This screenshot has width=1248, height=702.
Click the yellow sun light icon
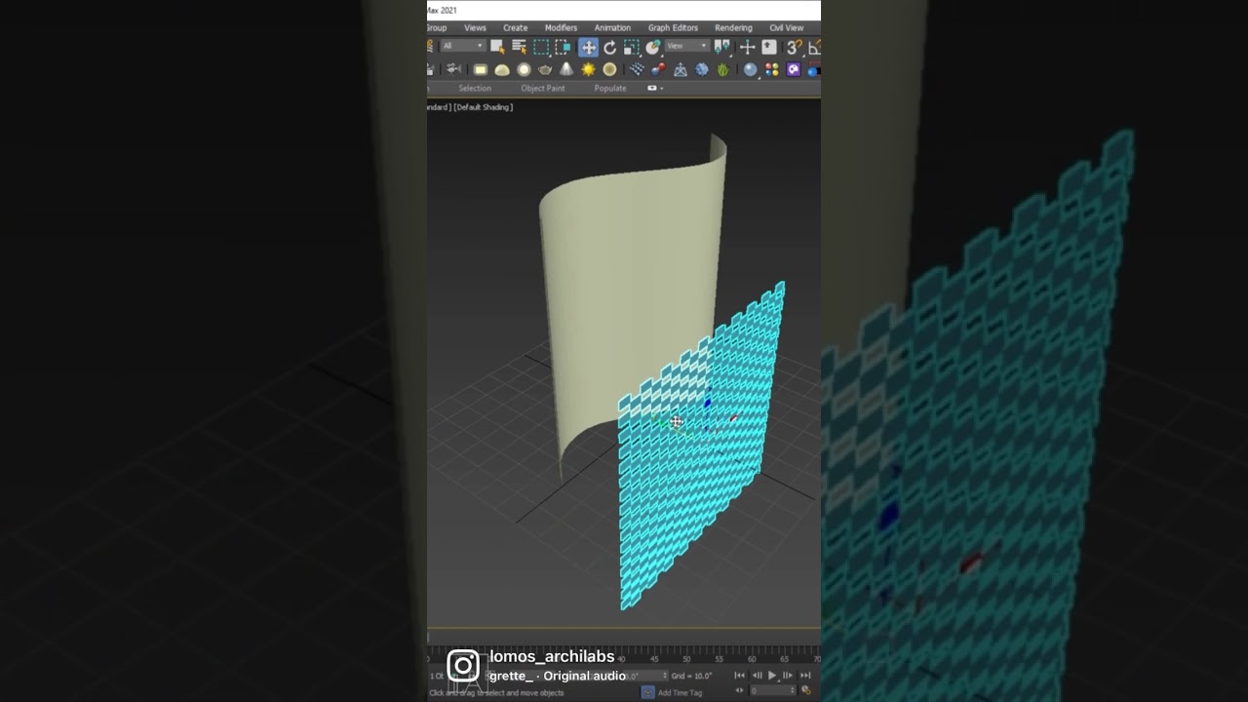click(x=588, y=70)
